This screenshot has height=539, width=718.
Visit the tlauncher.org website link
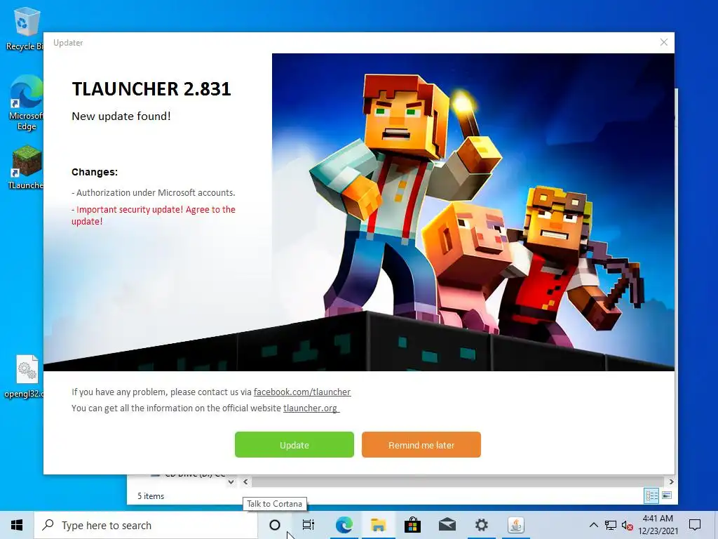click(311, 408)
